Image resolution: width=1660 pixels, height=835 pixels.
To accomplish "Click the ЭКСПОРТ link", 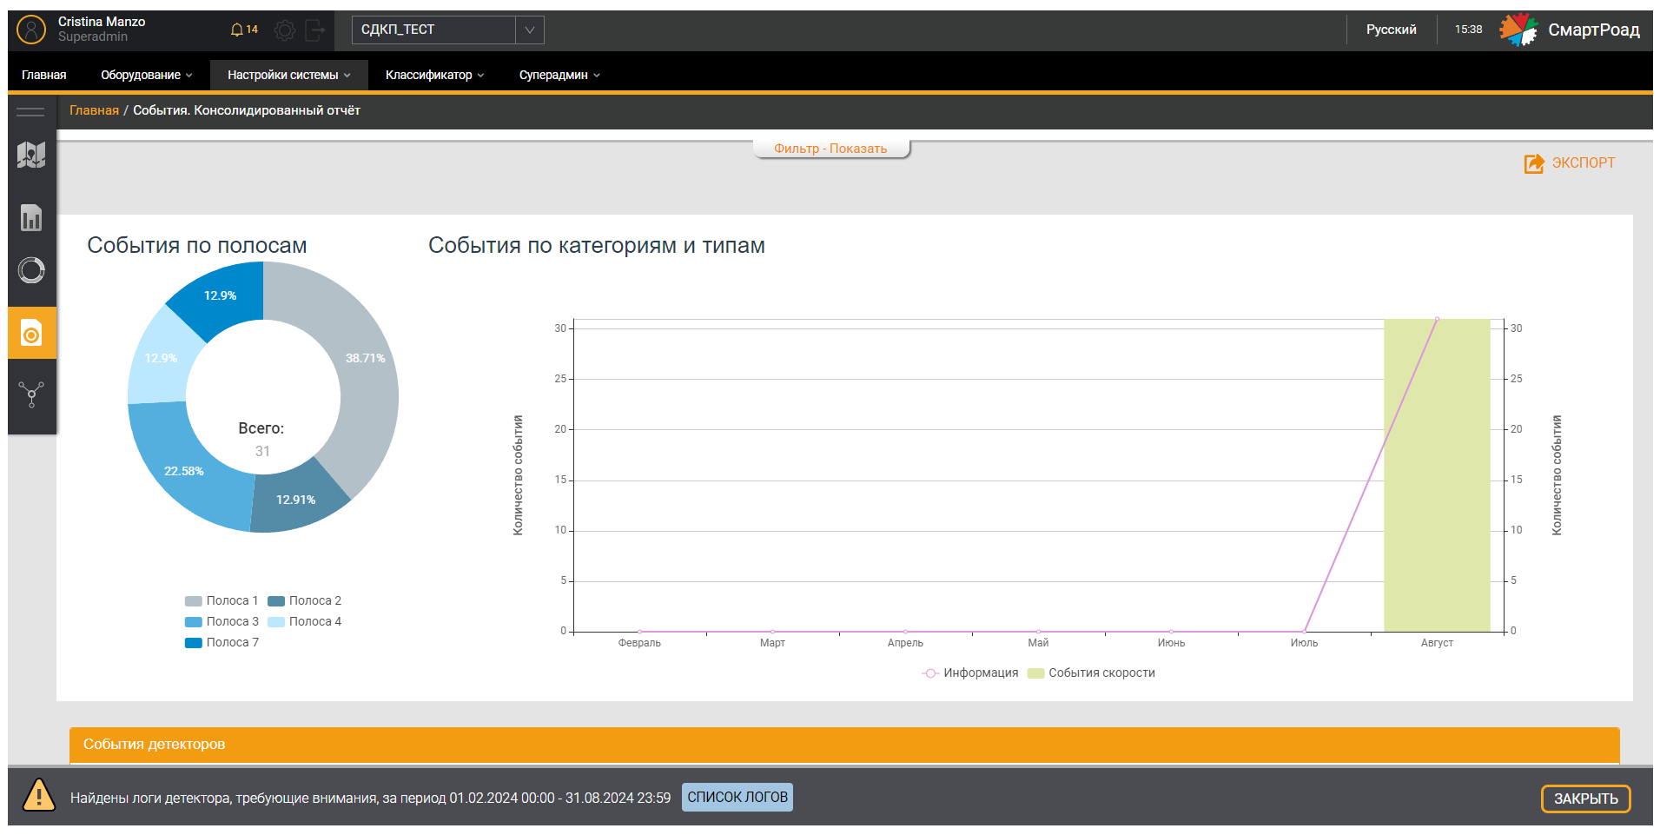I will point(1583,163).
